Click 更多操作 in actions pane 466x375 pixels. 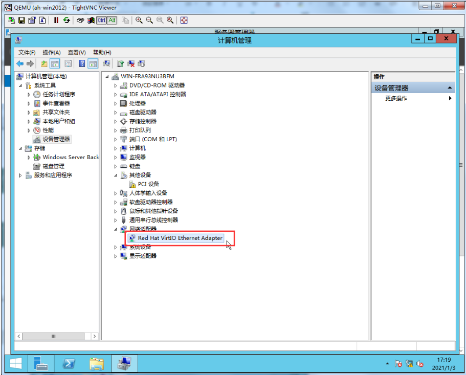pyautogui.click(x=396, y=98)
